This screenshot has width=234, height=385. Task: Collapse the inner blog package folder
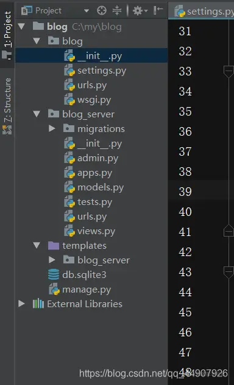click(37, 41)
